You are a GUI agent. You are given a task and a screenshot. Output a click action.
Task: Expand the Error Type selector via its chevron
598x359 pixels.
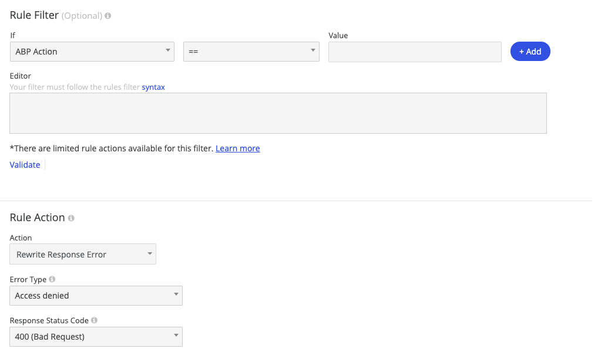tap(175, 296)
